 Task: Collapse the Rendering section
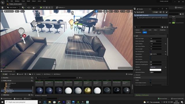coord(134,78)
